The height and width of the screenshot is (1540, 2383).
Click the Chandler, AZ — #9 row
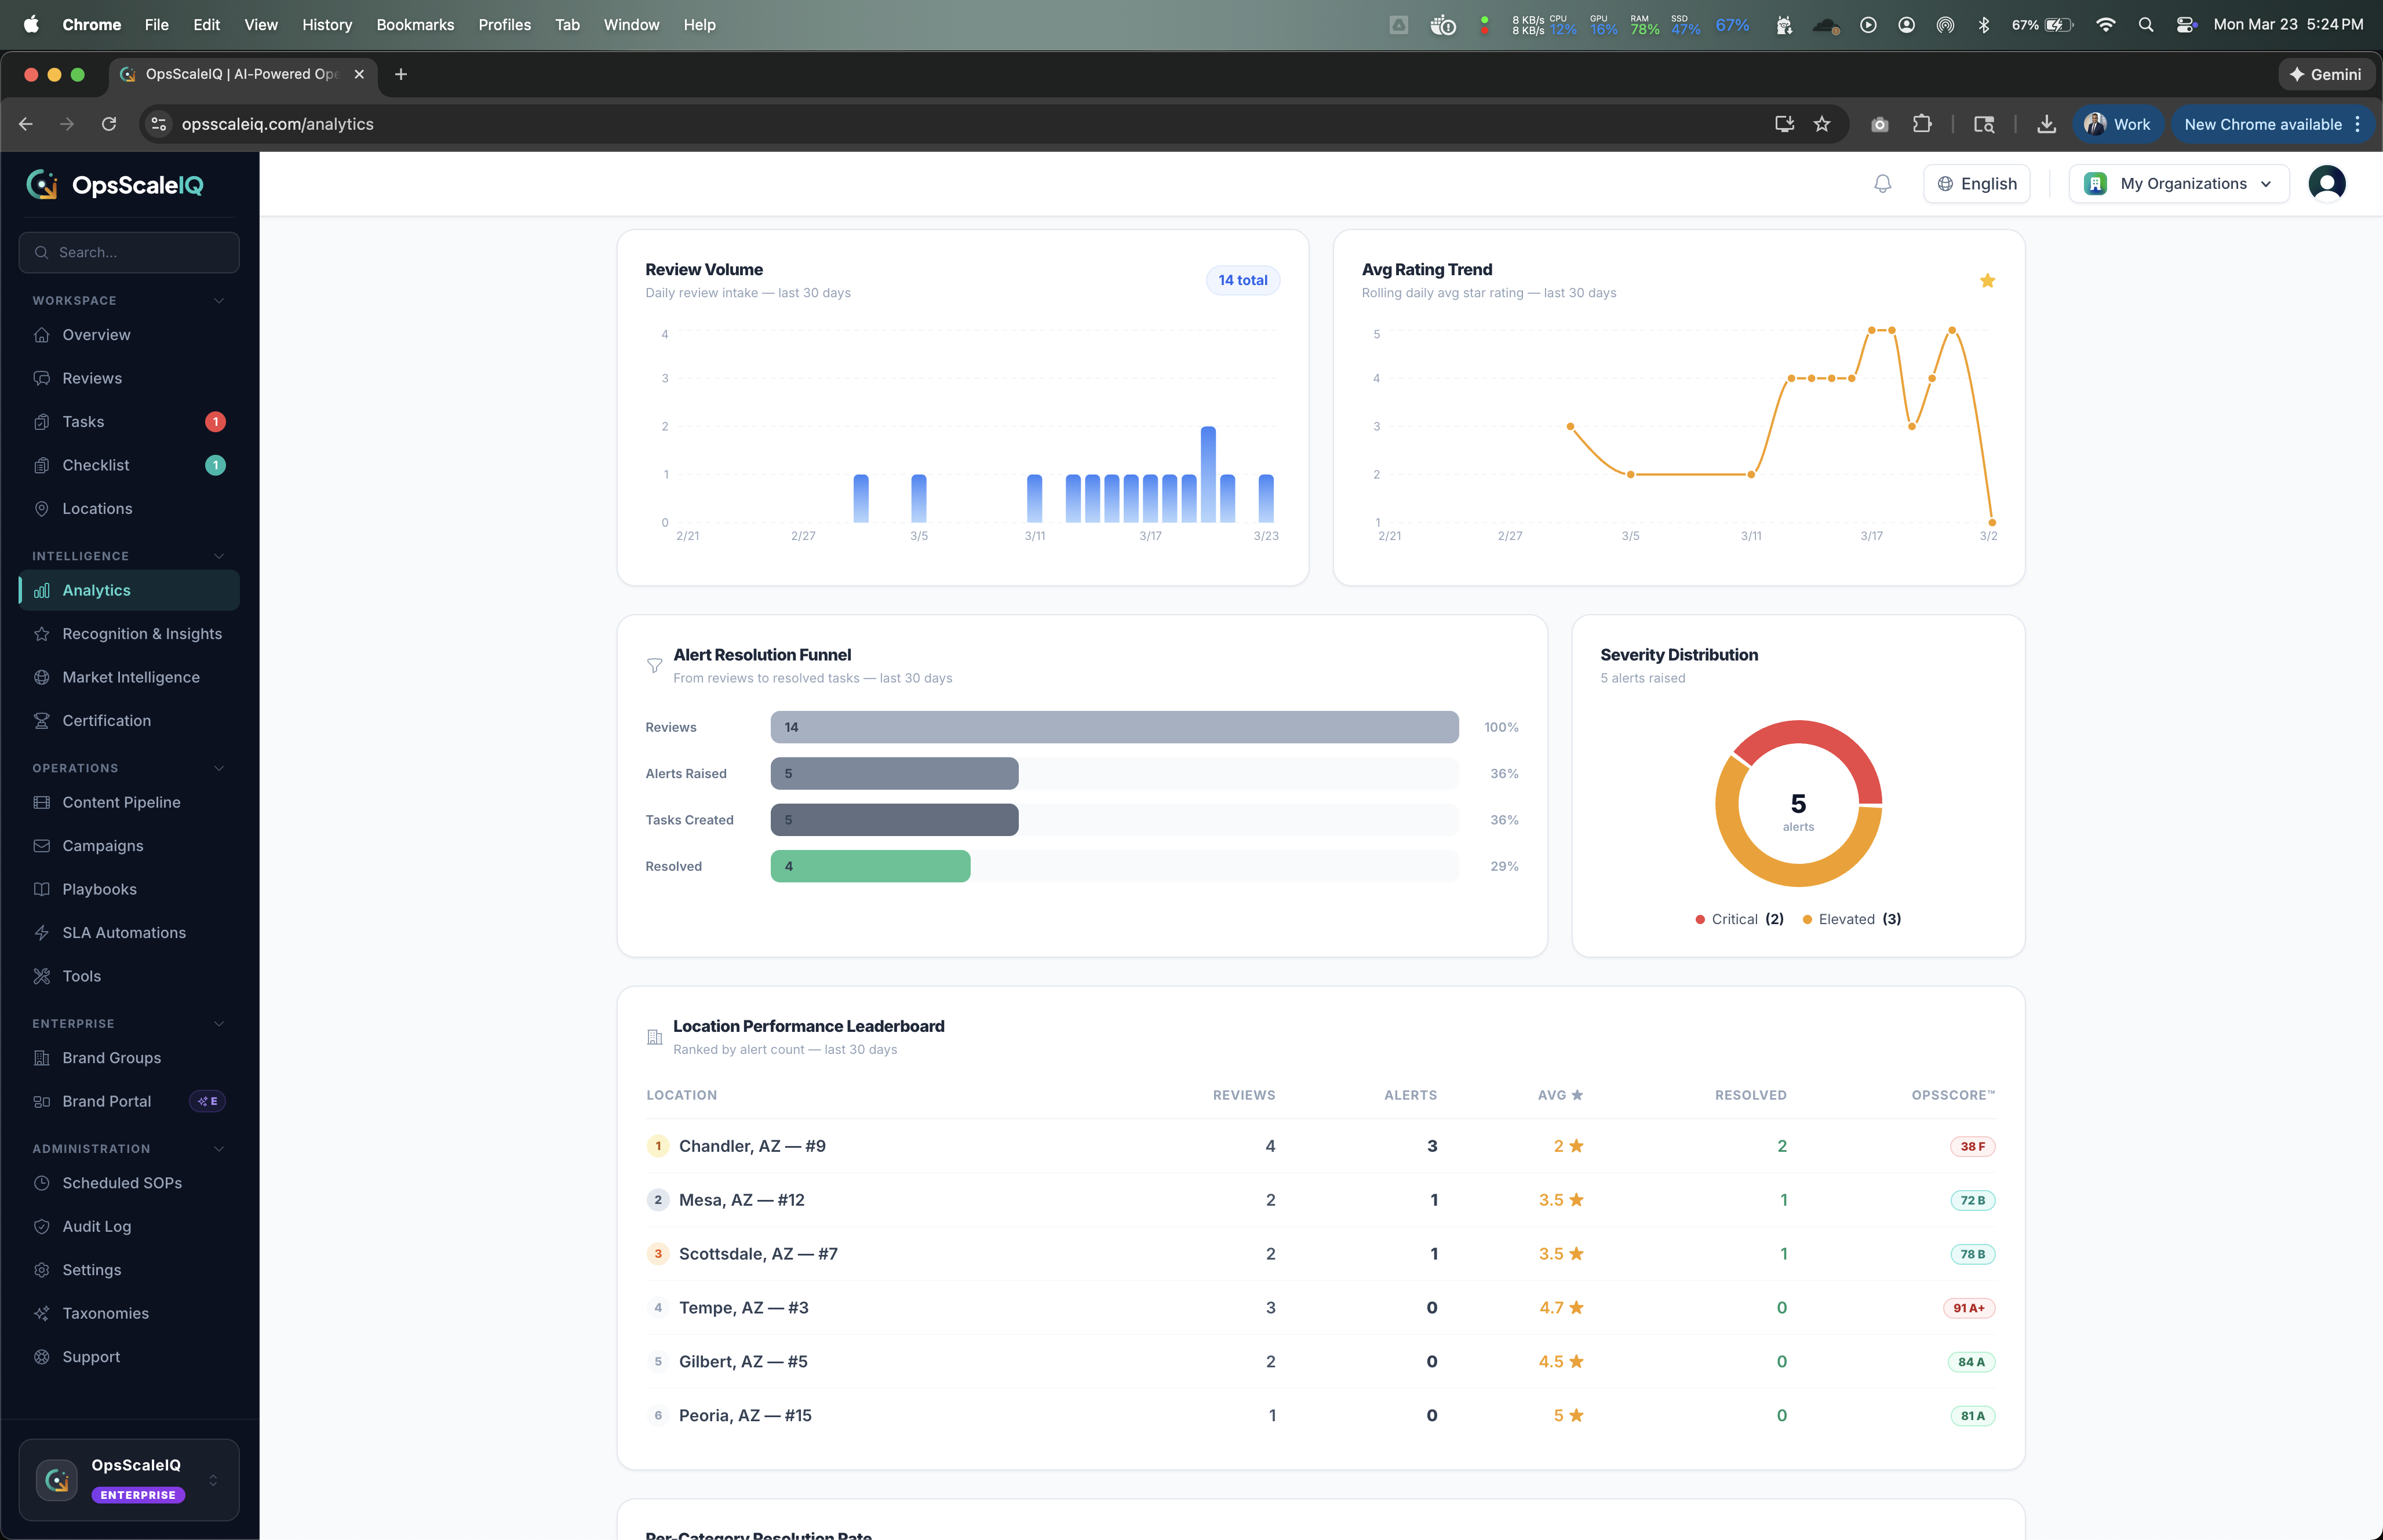pos(752,1146)
